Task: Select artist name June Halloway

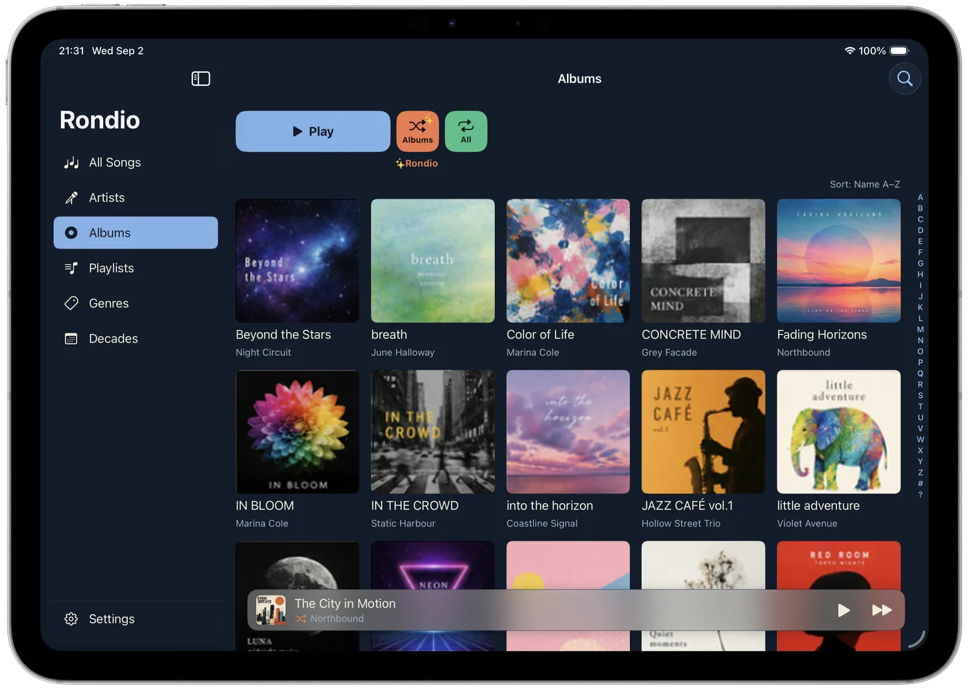Action: pos(403,353)
